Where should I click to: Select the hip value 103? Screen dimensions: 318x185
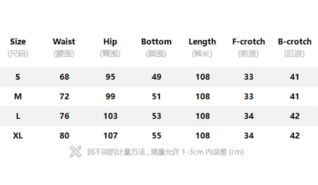click(110, 116)
